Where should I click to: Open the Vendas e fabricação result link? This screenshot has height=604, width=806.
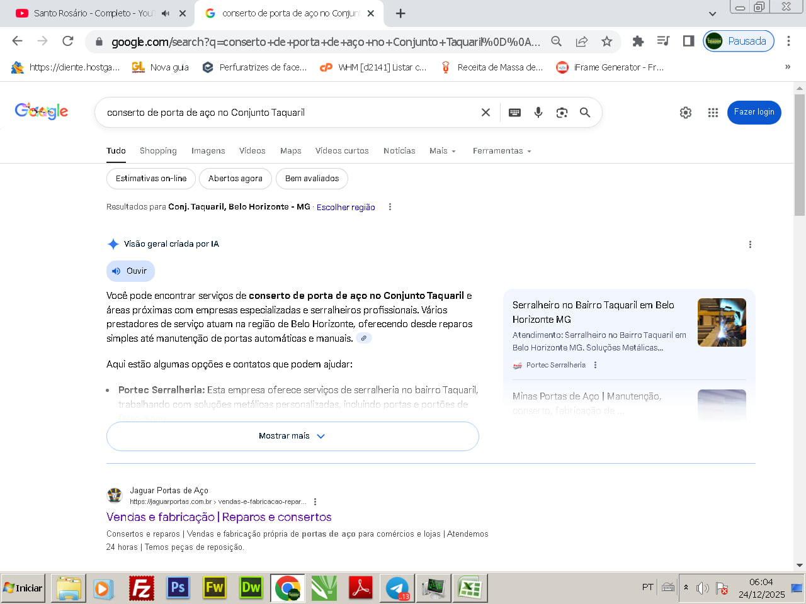[x=219, y=517]
